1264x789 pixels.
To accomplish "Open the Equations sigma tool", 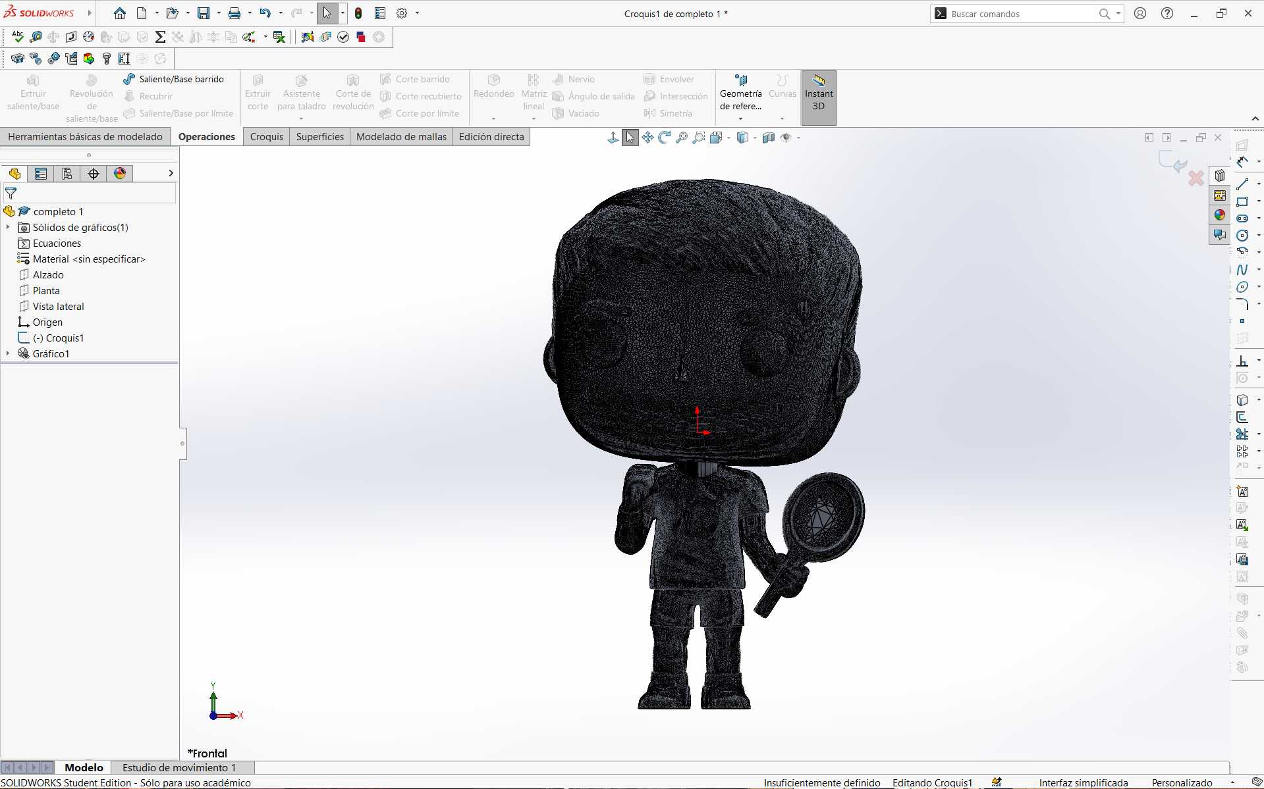I will pos(160,37).
